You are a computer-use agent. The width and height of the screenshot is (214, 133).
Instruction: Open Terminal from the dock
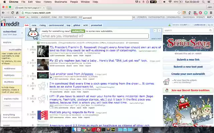tap(103, 130)
